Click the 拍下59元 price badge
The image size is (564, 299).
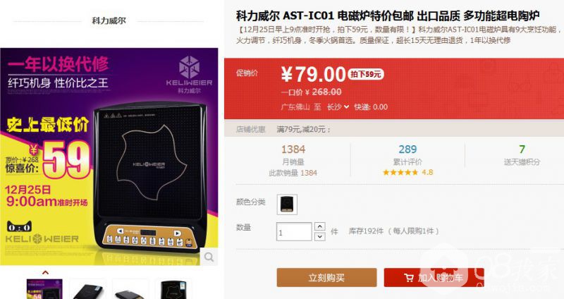click(x=366, y=74)
